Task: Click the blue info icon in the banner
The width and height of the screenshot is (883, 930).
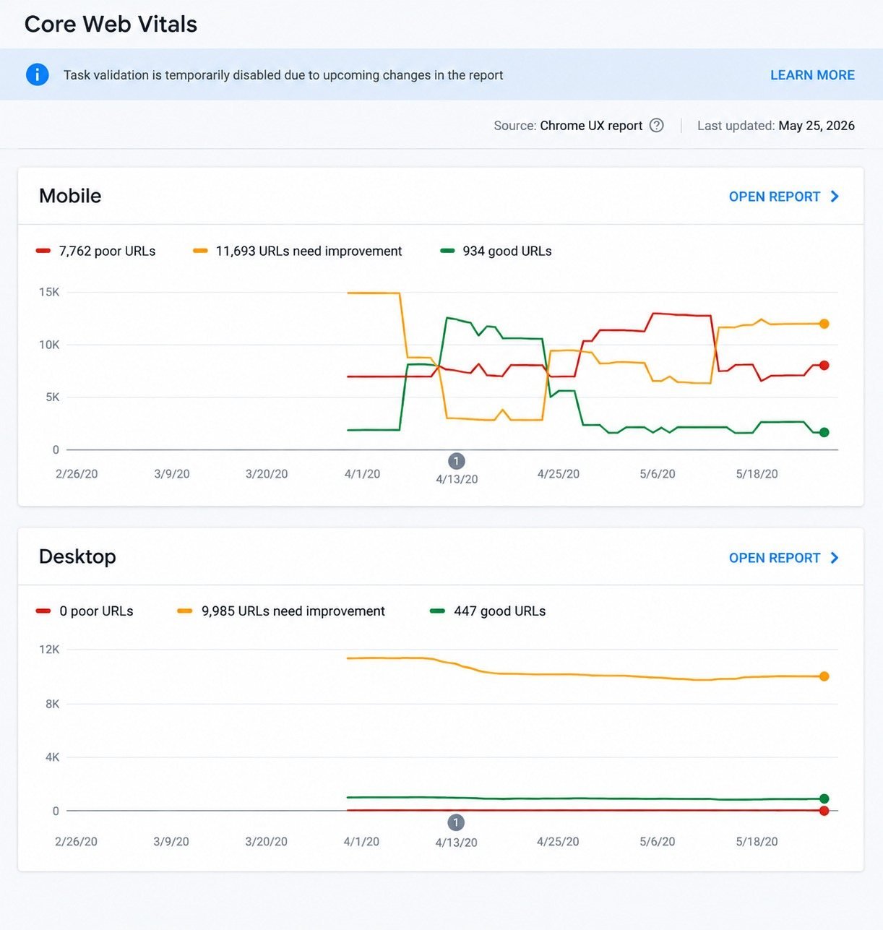Action: coord(38,74)
